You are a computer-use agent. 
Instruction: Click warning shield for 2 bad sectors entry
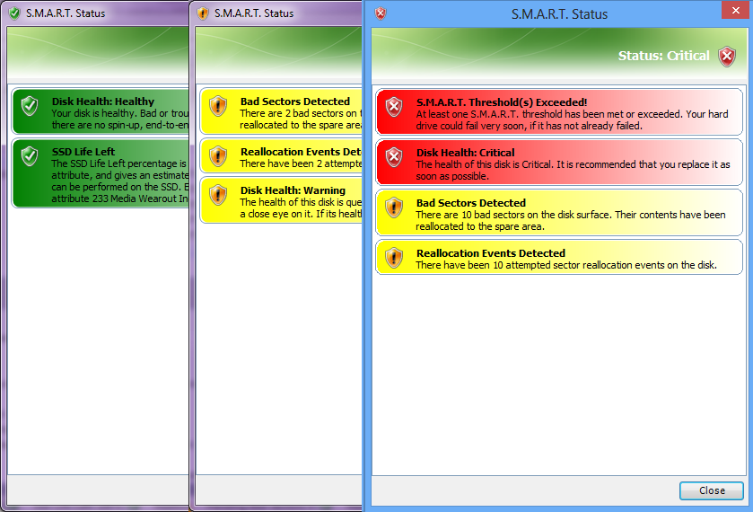tap(218, 107)
